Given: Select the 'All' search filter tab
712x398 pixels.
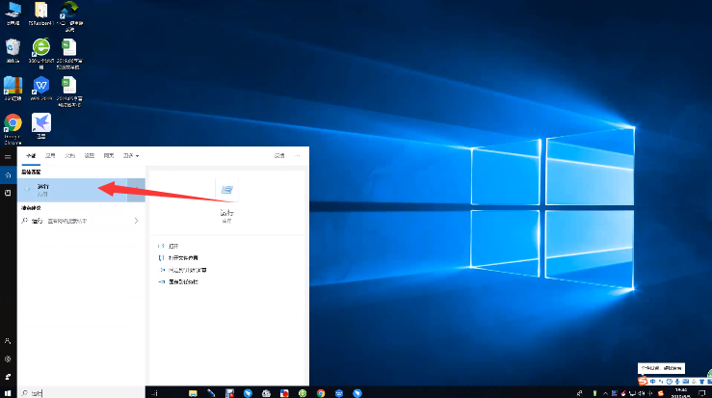Looking at the screenshot, I should pyautogui.click(x=31, y=155).
